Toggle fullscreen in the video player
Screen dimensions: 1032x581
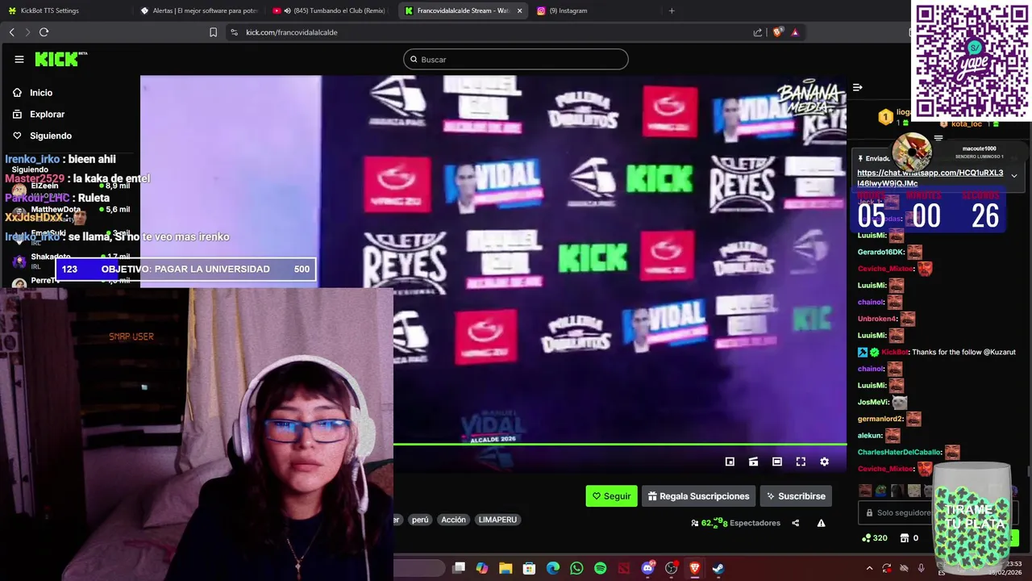click(801, 462)
